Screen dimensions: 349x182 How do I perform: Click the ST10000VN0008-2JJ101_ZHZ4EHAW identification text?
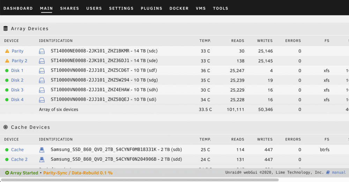coord(90,90)
